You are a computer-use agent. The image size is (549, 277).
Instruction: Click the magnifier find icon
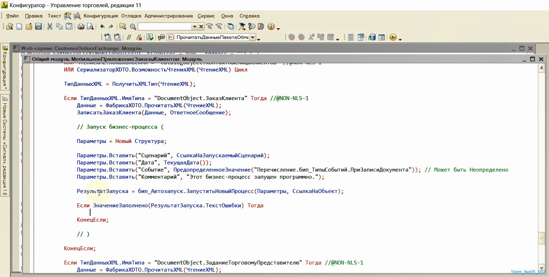coord(133,26)
